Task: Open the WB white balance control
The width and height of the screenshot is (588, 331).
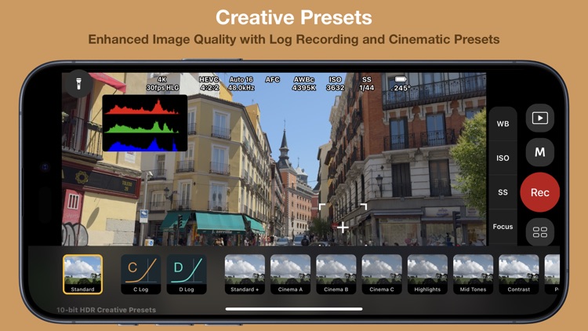Action: (503, 124)
